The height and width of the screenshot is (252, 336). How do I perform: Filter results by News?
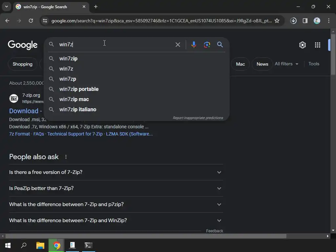click(262, 64)
